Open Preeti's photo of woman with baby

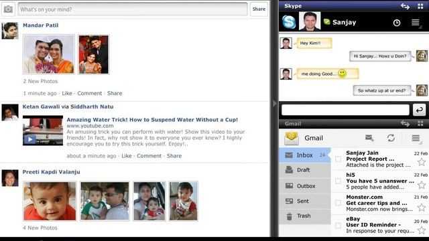[149, 201]
